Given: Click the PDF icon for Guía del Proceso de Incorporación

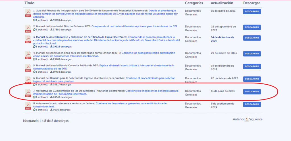Looking at the screenshot, I should pos(28,13).
